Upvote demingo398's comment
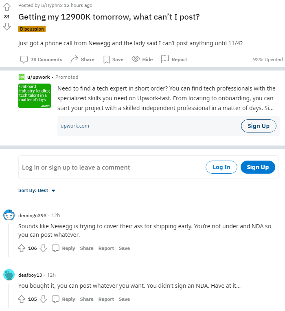This screenshot has width=285, height=311. point(22,248)
